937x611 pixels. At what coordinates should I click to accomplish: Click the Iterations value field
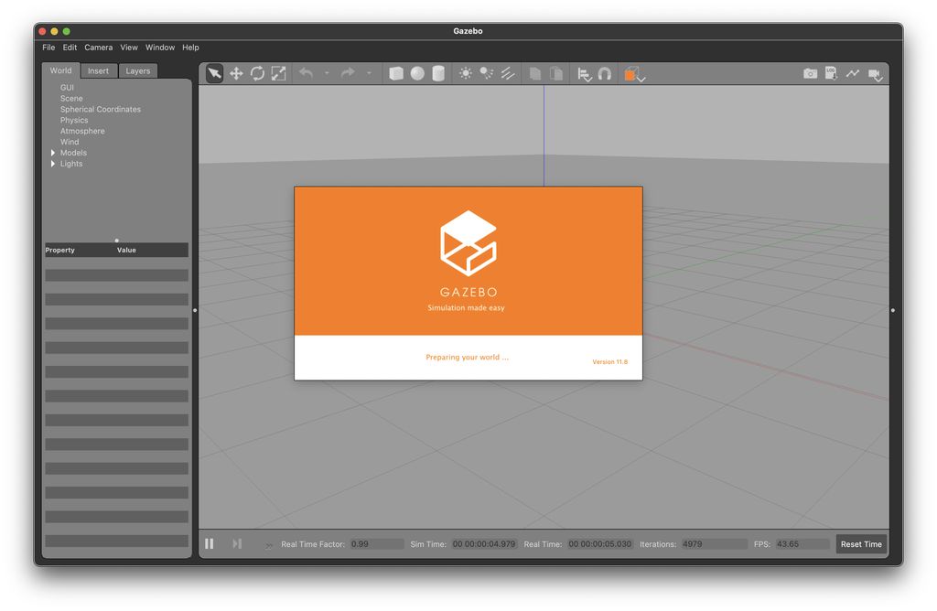[714, 544]
